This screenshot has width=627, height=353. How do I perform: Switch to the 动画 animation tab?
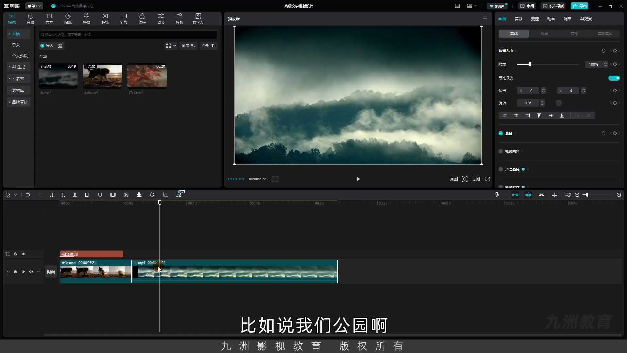pos(551,19)
